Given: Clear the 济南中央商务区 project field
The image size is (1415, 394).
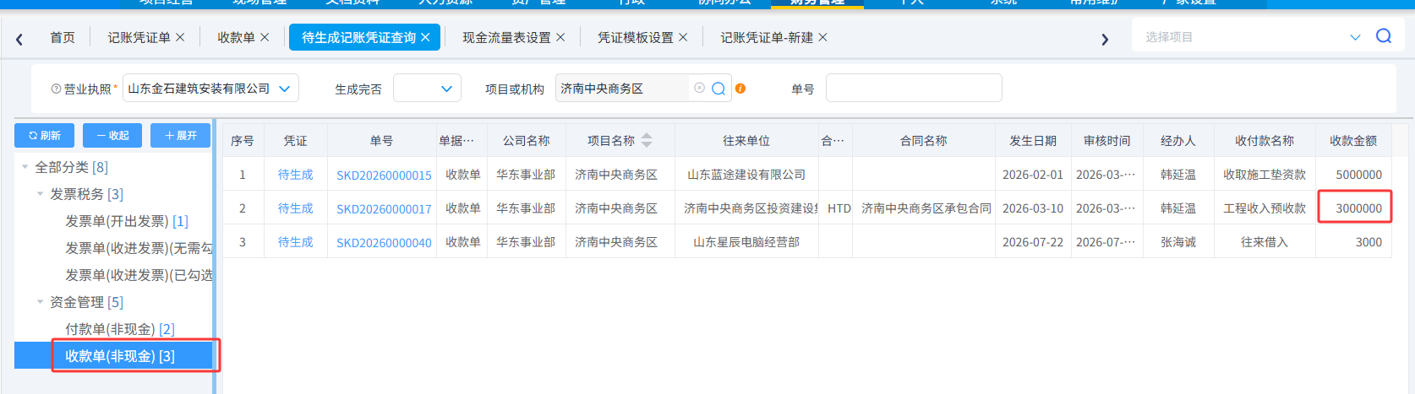Looking at the screenshot, I should (699, 88).
